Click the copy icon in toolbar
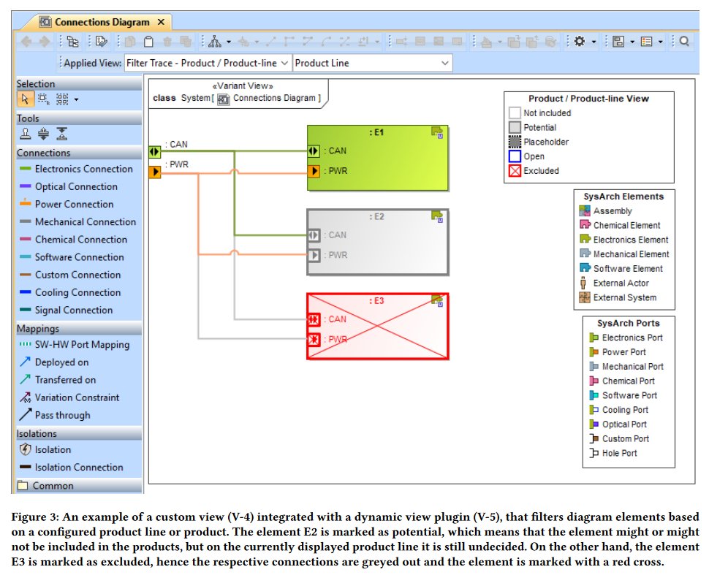709x575 pixels. tap(130, 42)
